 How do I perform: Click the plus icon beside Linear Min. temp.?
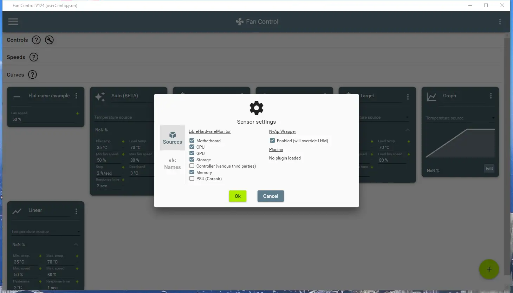tap(40, 256)
